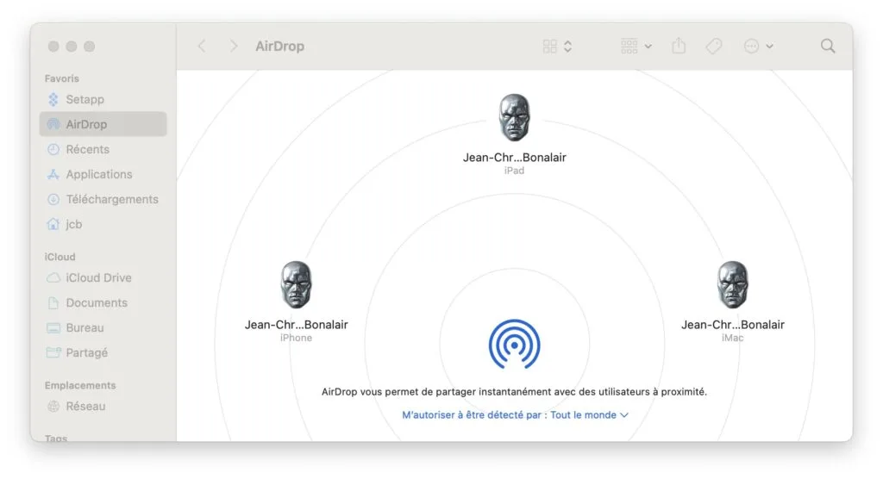Open the 'M'autoriser à être détecté par' dropdown

[x=515, y=415]
